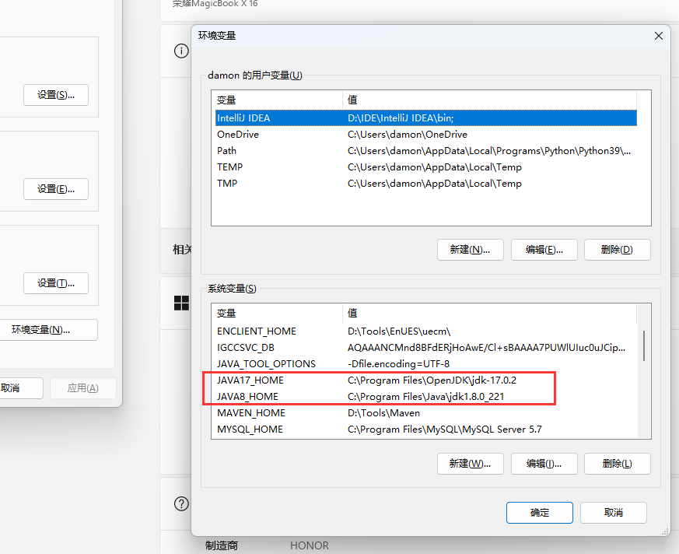Select the IGCCSVC_DB system variable
The image size is (679, 554).
click(426, 347)
